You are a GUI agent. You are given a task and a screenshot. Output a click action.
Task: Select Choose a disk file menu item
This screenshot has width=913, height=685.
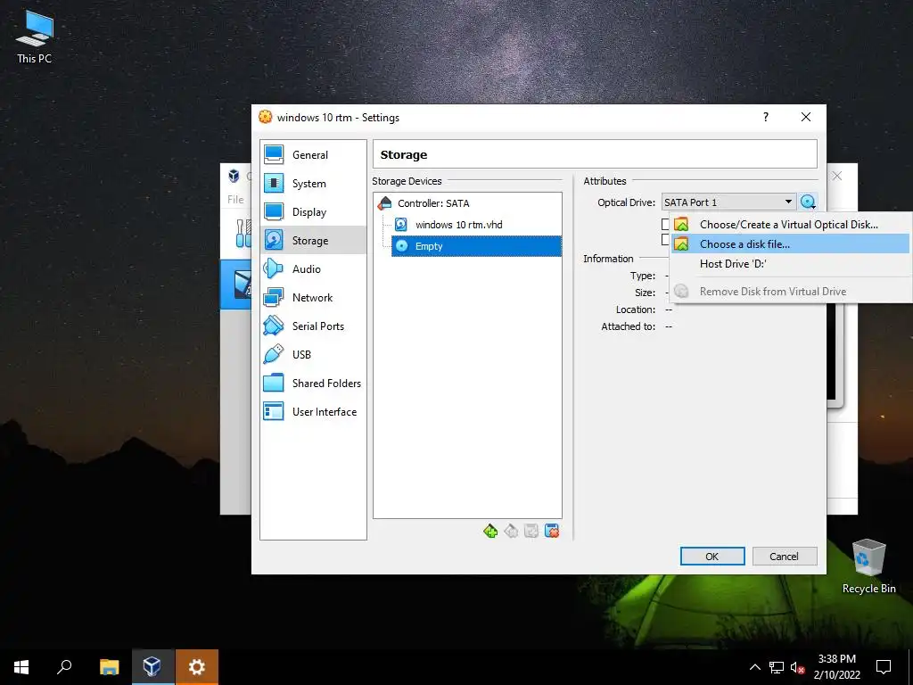point(790,244)
